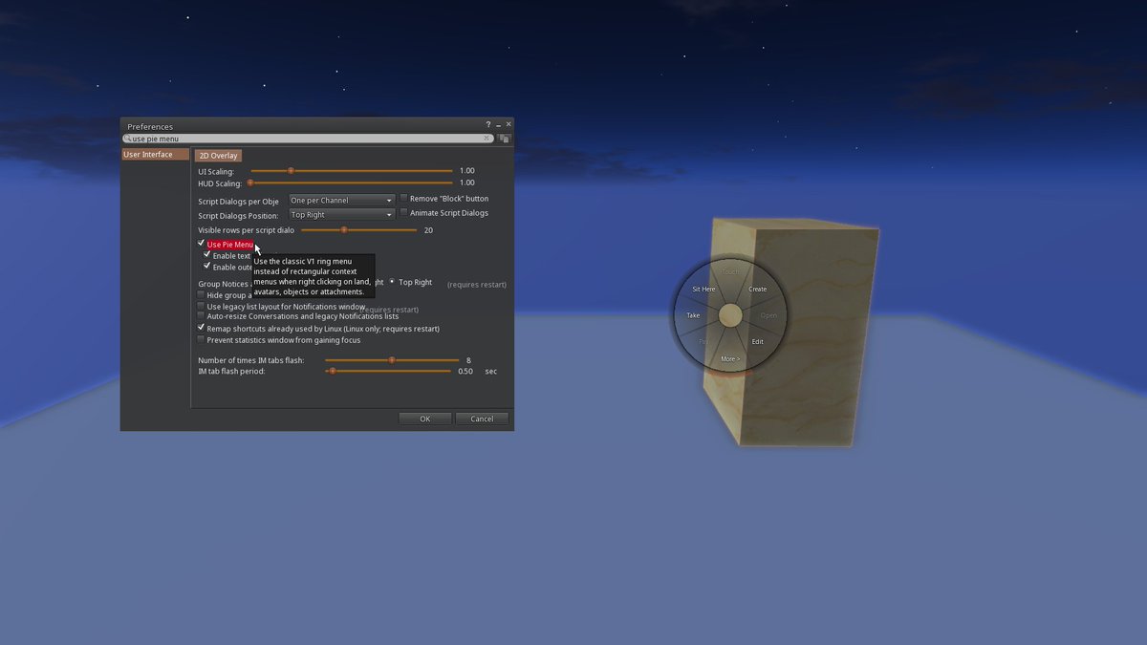Click the center circle of the pie menu

[x=730, y=315]
